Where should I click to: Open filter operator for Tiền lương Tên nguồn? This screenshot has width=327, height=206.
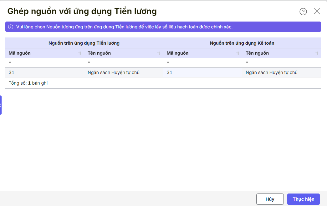click(89, 63)
